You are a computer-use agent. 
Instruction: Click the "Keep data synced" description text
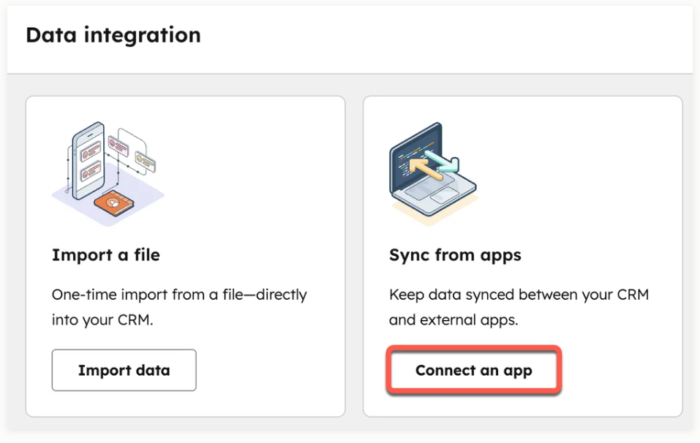(x=519, y=307)
